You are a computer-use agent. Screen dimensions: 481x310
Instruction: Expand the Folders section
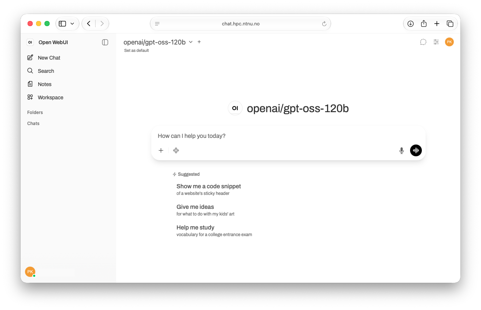point(35,113)
